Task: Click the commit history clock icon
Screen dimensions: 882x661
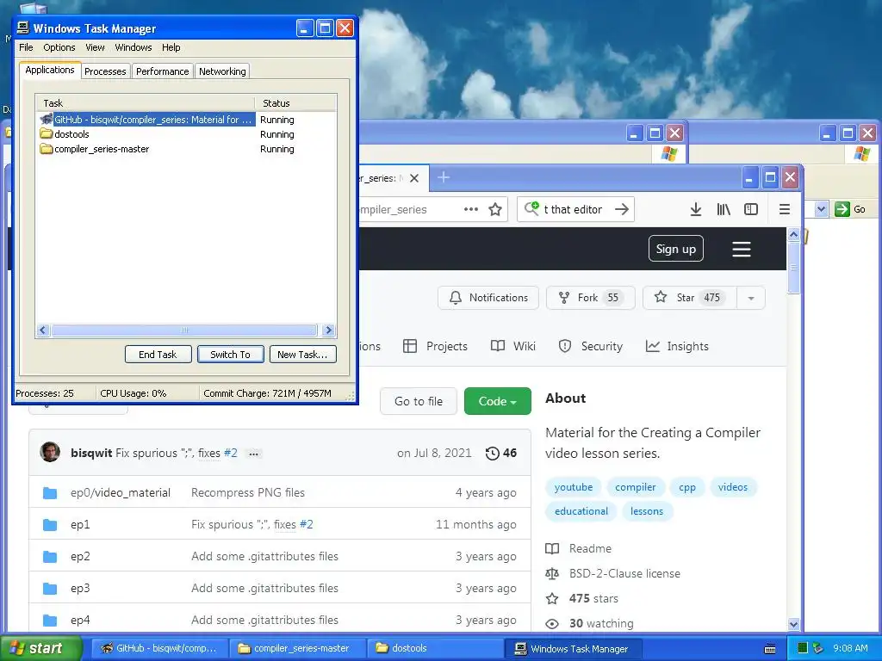Action: (492, 453)
